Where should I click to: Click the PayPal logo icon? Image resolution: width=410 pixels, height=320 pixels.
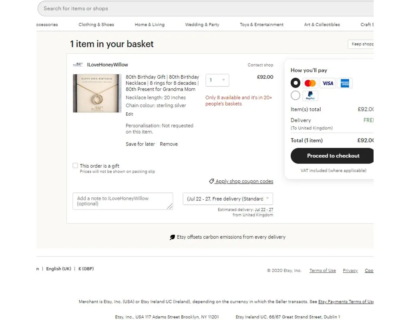point(310,96)
